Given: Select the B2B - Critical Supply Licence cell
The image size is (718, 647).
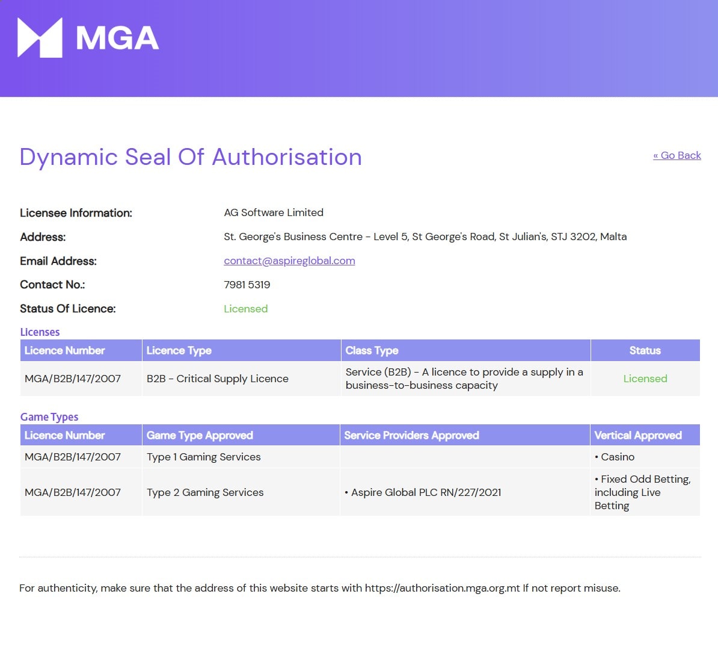Looking at the screenshot, I should [217, 379].
